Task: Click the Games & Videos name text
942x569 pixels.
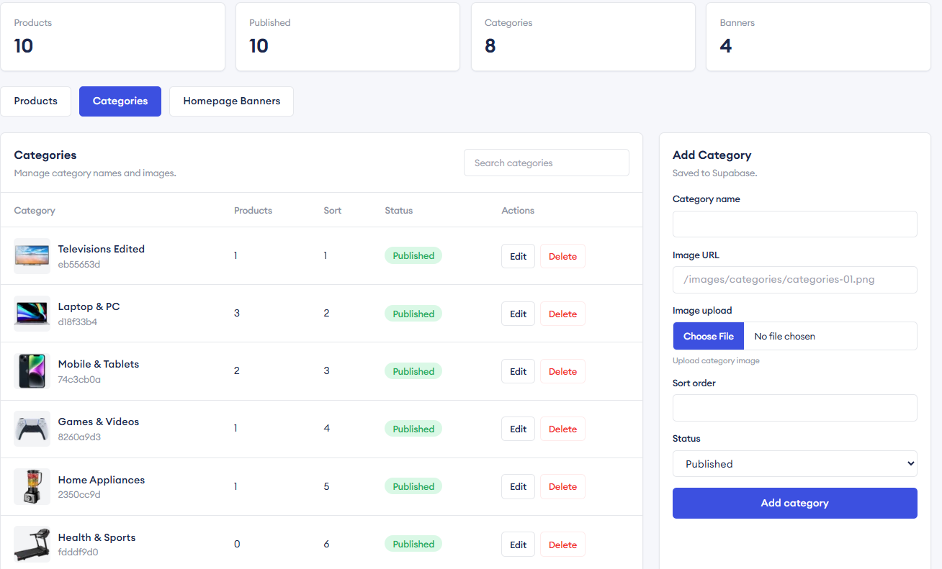Action: tap(98, 422)
